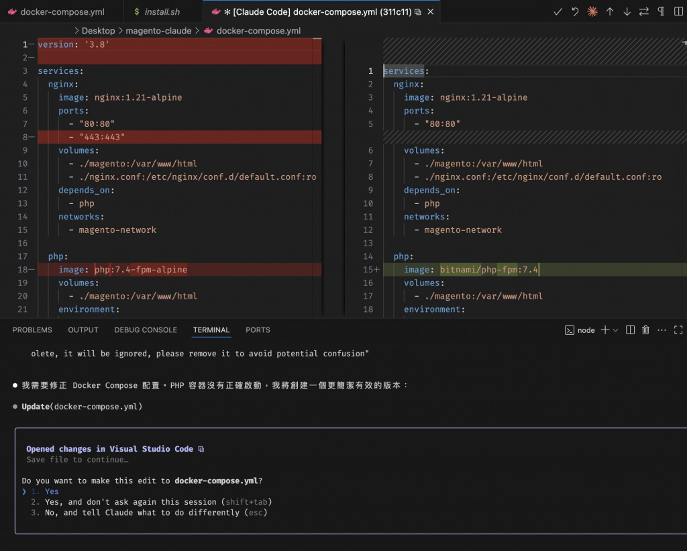Click the Docker whale icon on first tab

[x=12, y=12]
